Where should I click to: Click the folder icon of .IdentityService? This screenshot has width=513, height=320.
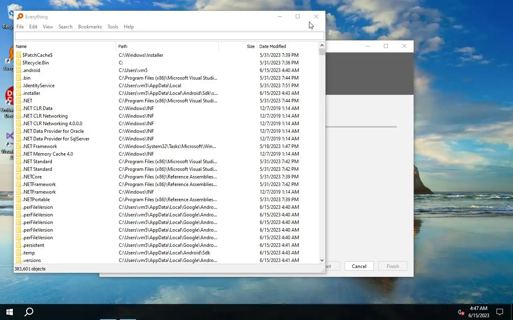click(18, 86)
